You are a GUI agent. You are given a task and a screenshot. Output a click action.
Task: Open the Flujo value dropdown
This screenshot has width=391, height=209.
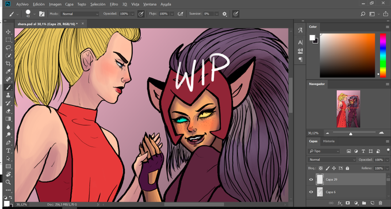click(x=172, y=14)
